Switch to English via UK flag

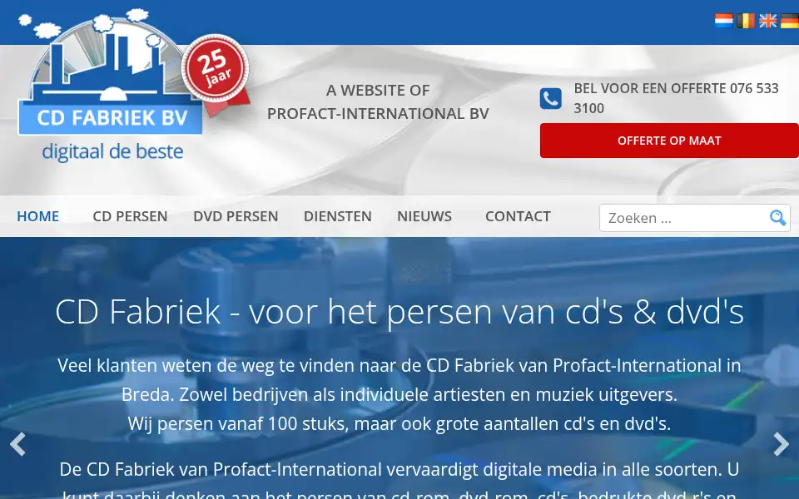tap(768, 21)
